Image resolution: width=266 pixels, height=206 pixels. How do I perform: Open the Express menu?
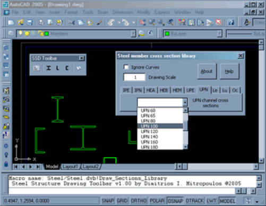click(162, 12)
